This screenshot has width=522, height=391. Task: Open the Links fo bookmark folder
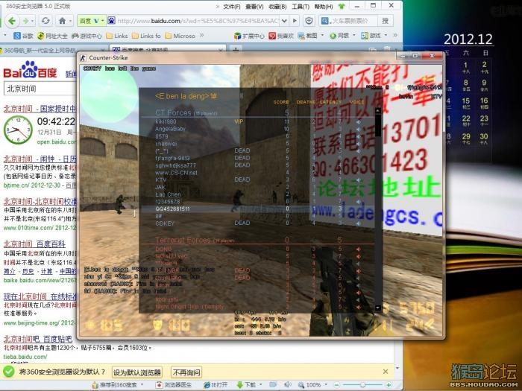pyautogui.click(x=146, y=36)
